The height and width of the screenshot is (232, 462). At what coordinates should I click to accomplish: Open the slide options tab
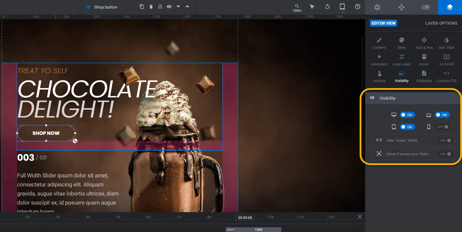pos(426,7)
